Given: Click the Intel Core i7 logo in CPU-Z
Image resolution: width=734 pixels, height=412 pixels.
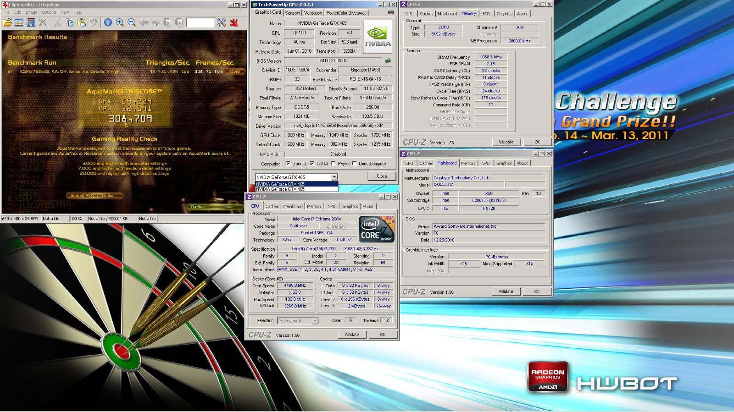Looking at the screenshot, I should pos(377,229).
